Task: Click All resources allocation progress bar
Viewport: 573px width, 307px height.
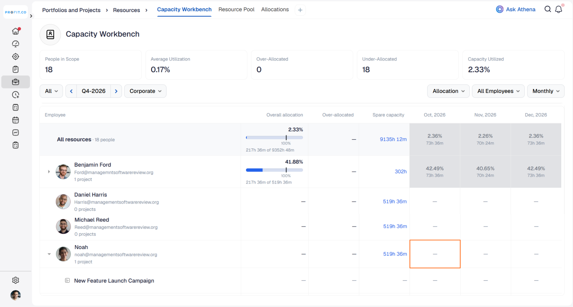Action: [274, 137]
